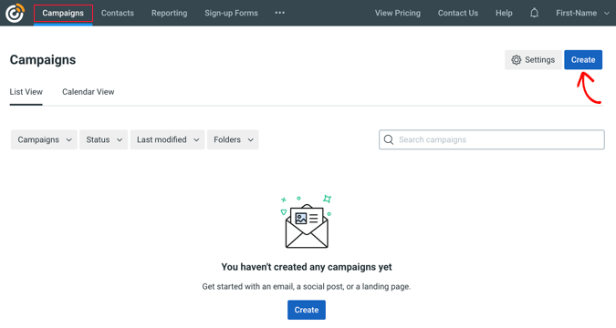Click the gear icon in Settings button
616x328 pixels.
(517, 59)
